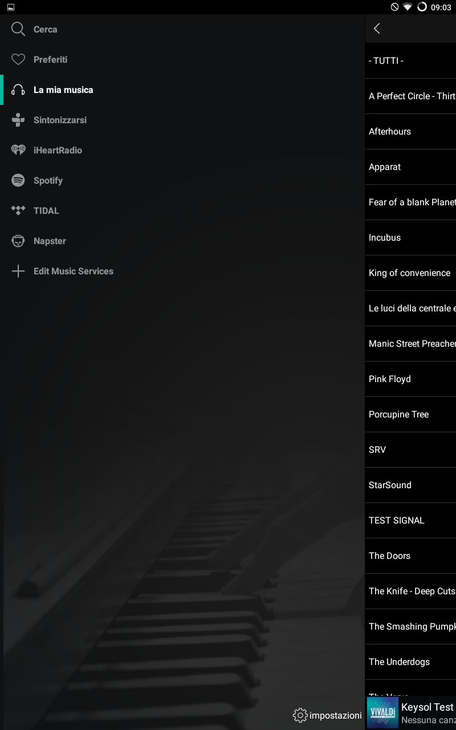The image size is (456, 730).
Task: Tap the circular battery indicator icon
Action: tap(422, 7)
